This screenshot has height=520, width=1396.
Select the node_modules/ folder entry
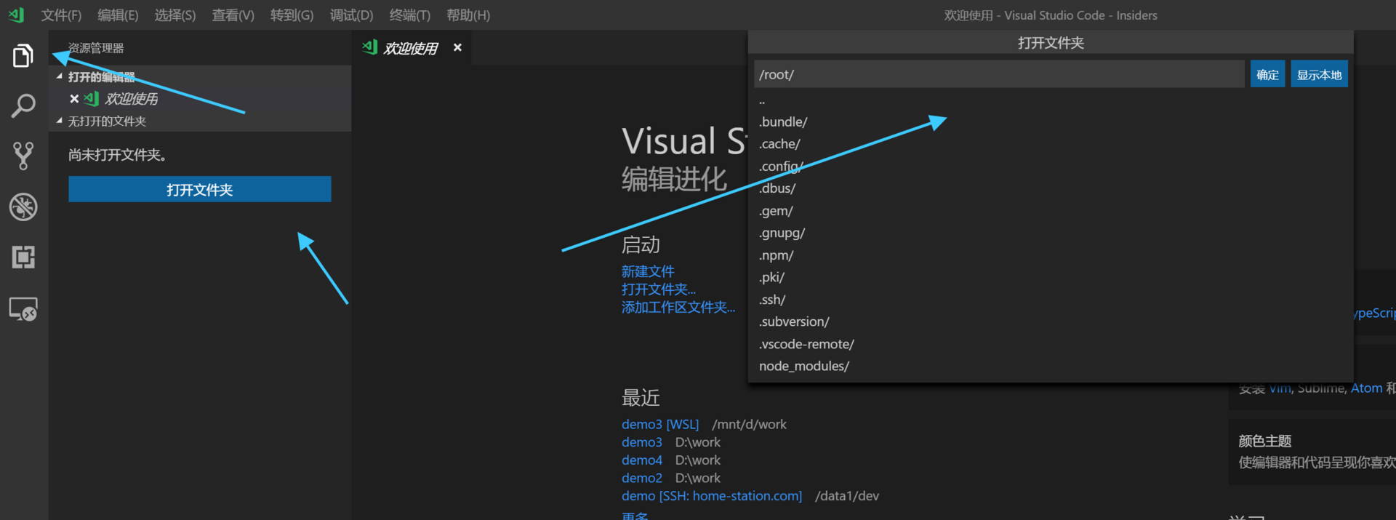point(1051,366)
